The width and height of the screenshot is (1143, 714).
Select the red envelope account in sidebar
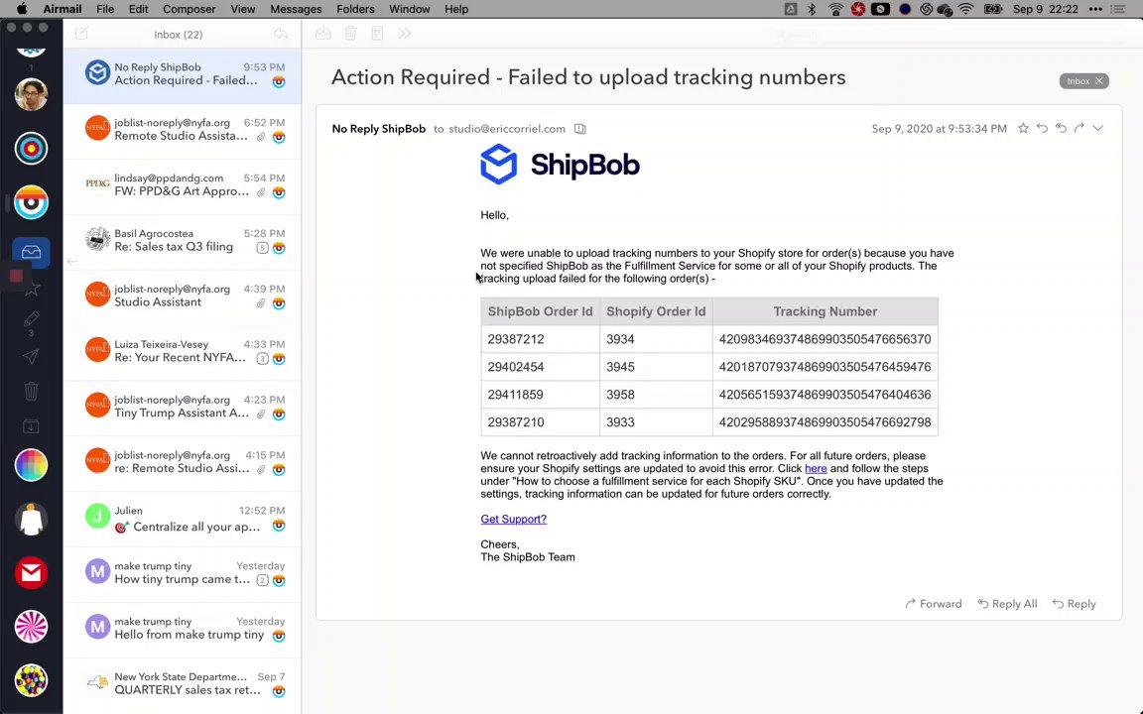tap(32, 573)
